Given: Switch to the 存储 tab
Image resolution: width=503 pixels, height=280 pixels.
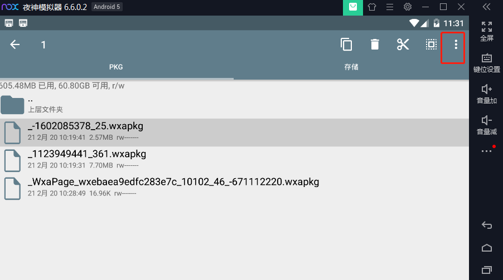Looking at the screenshot, I should coord(351,67).
